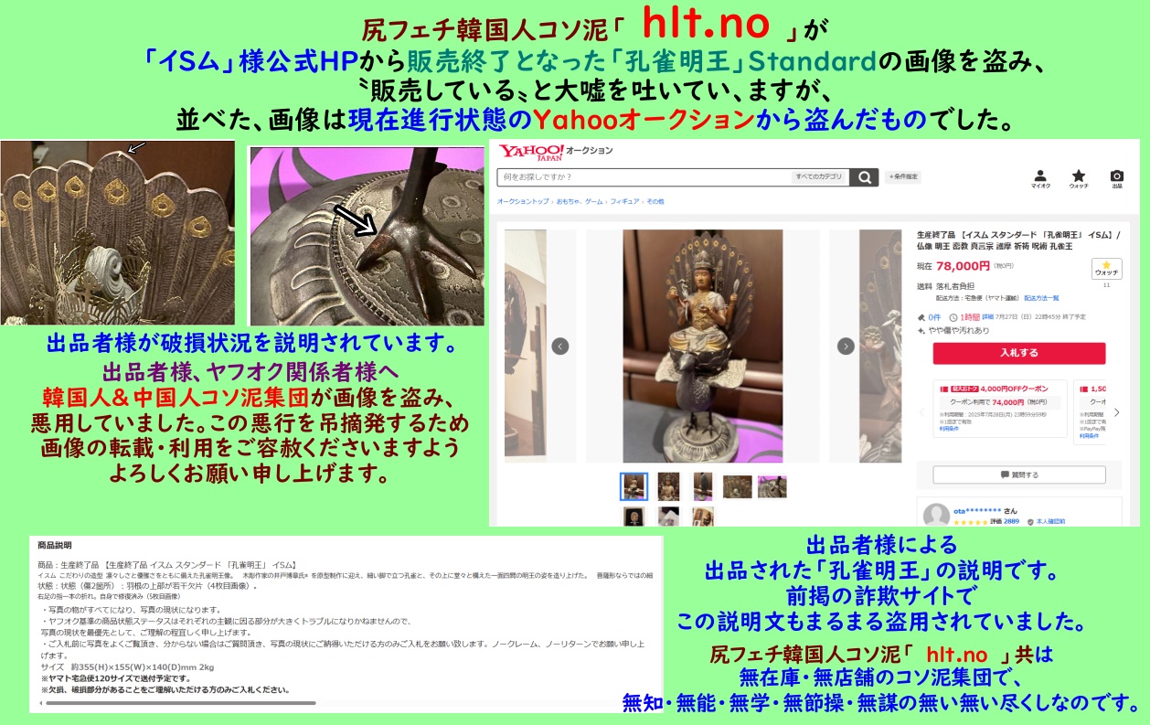Viewport: 1150px width, 725px height.
Task: Click the current price 78,000円
Action: click(963, 266)
